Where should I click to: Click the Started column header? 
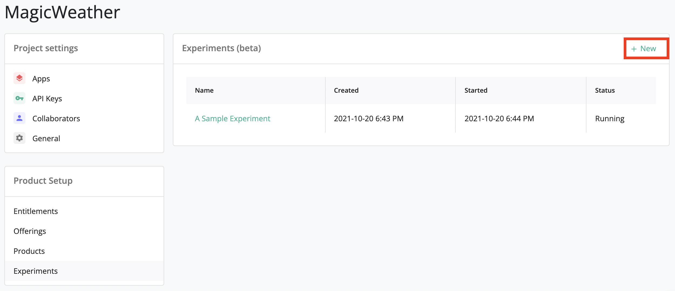tap(476, 91)
